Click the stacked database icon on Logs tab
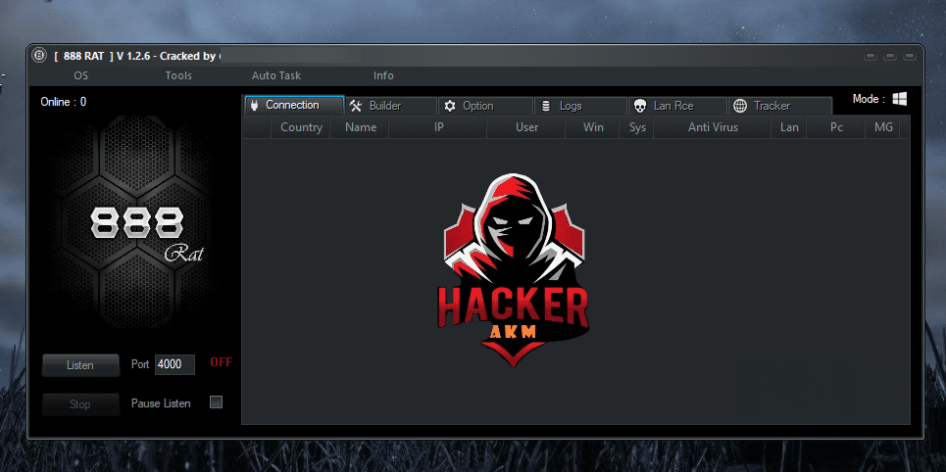The image size is (946, 472). pos(545,106)
